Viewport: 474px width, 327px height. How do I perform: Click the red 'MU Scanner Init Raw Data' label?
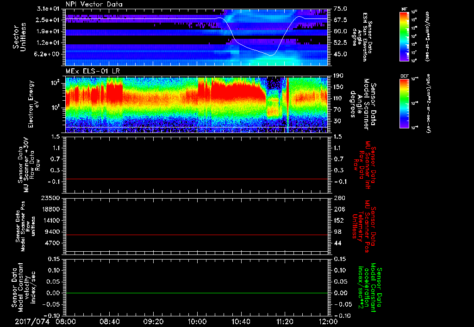tap(365, 165)
